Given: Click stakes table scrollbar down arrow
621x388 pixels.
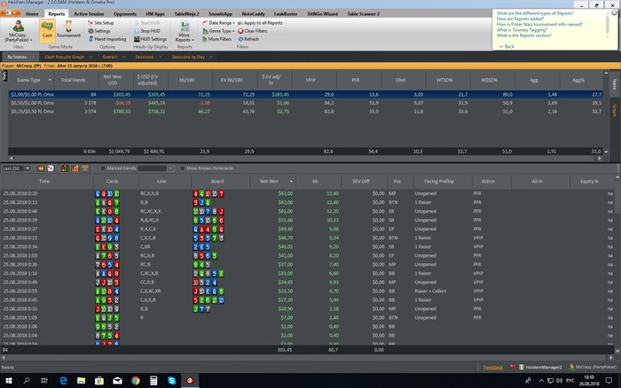Looking at the screenshot, I should coord(606,151).
